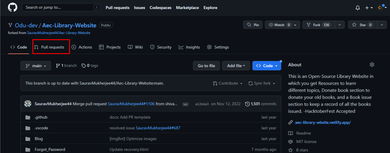This screenshot has height=153, width=390.
Task: Click the Blog folder icon
Action: coord(28,139)
